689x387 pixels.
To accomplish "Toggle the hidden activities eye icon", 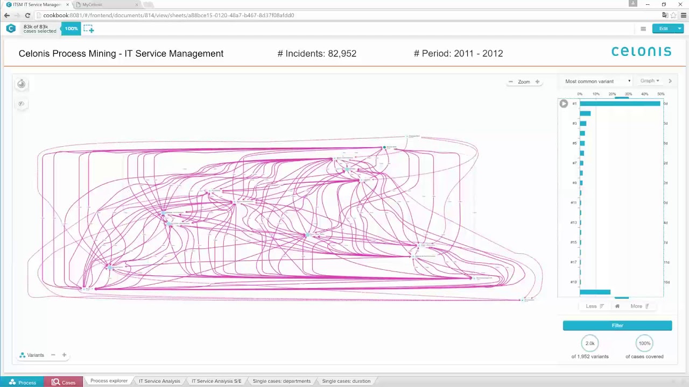I will coord(21,104).
